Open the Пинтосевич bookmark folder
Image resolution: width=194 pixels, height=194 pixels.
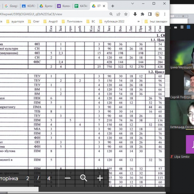(x=72, y=22)
